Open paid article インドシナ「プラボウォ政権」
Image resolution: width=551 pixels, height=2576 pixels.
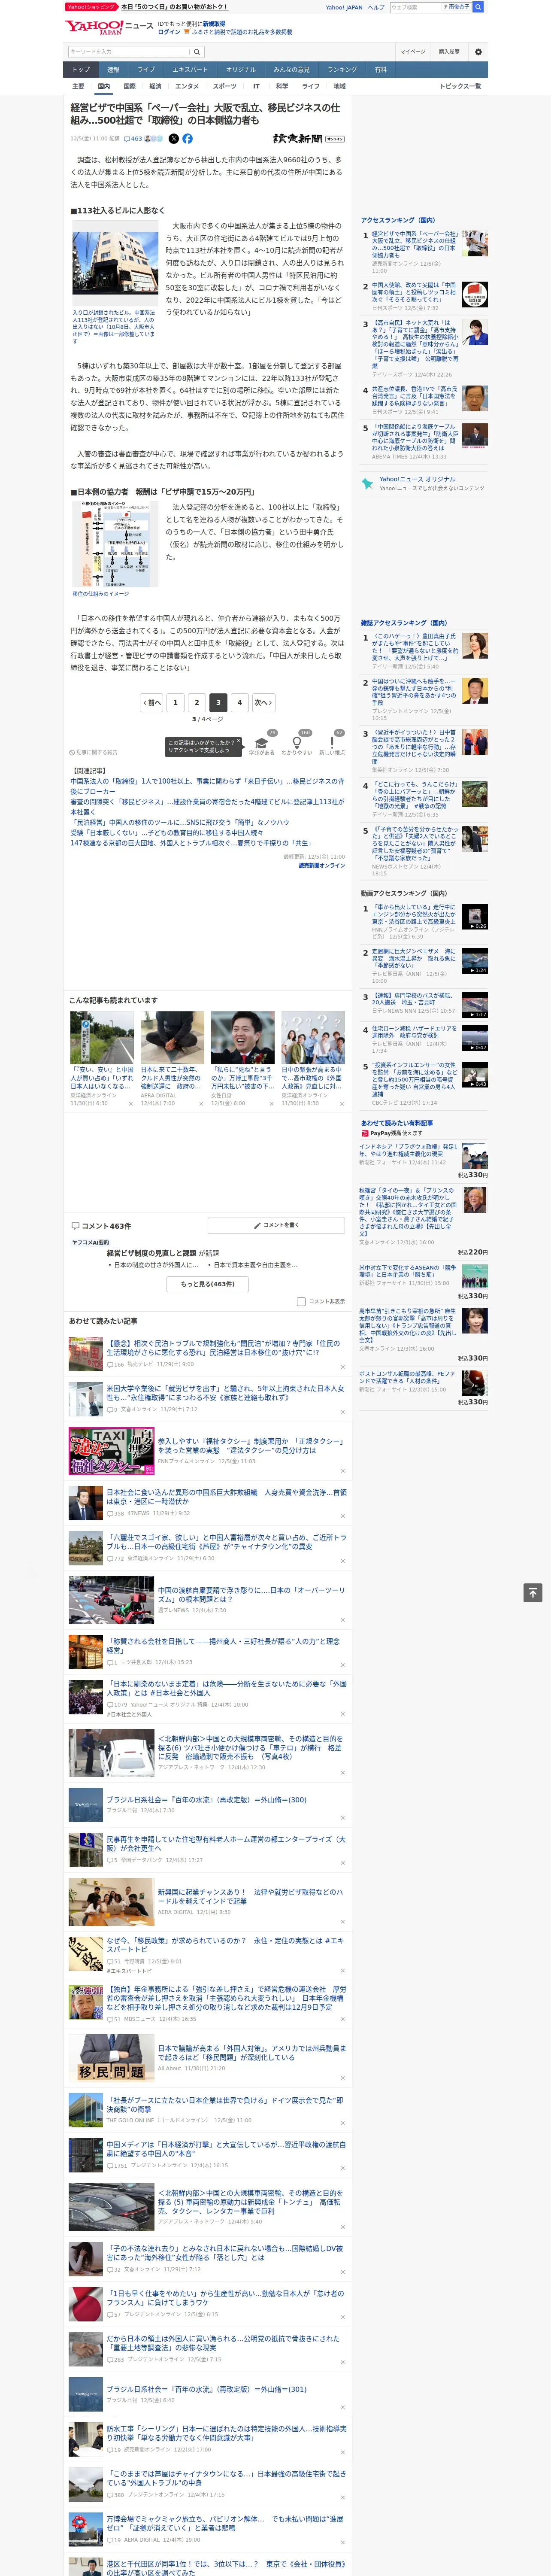pos(408,1150)
